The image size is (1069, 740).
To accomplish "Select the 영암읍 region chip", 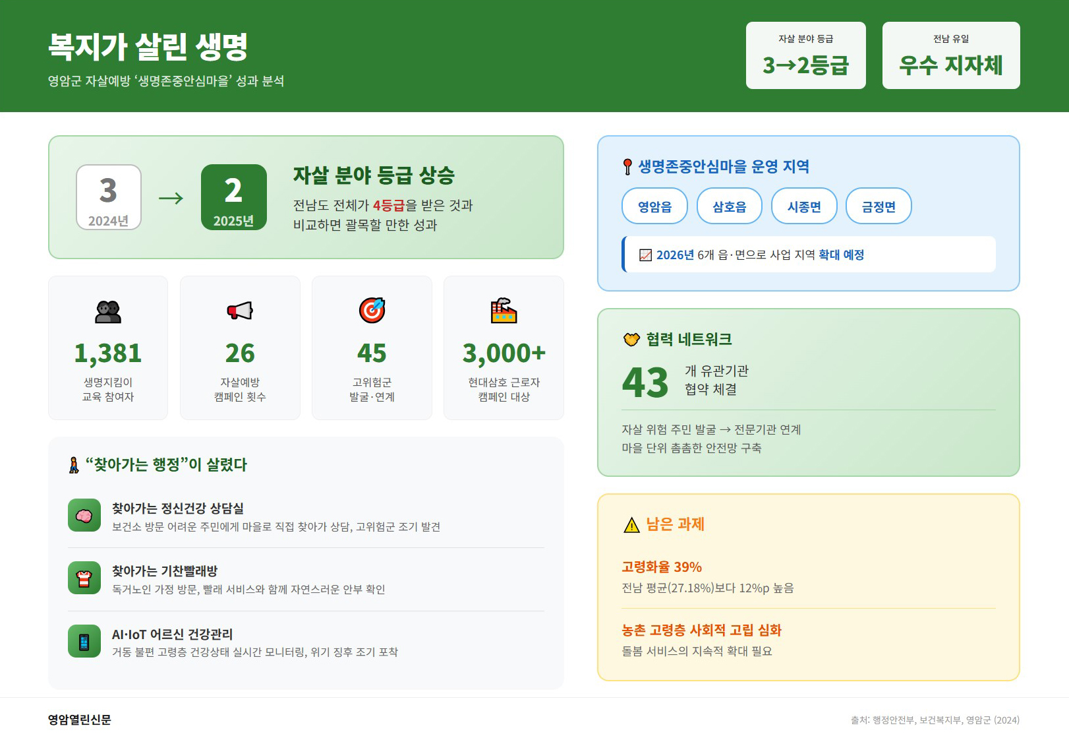I will tap(654, 206).
